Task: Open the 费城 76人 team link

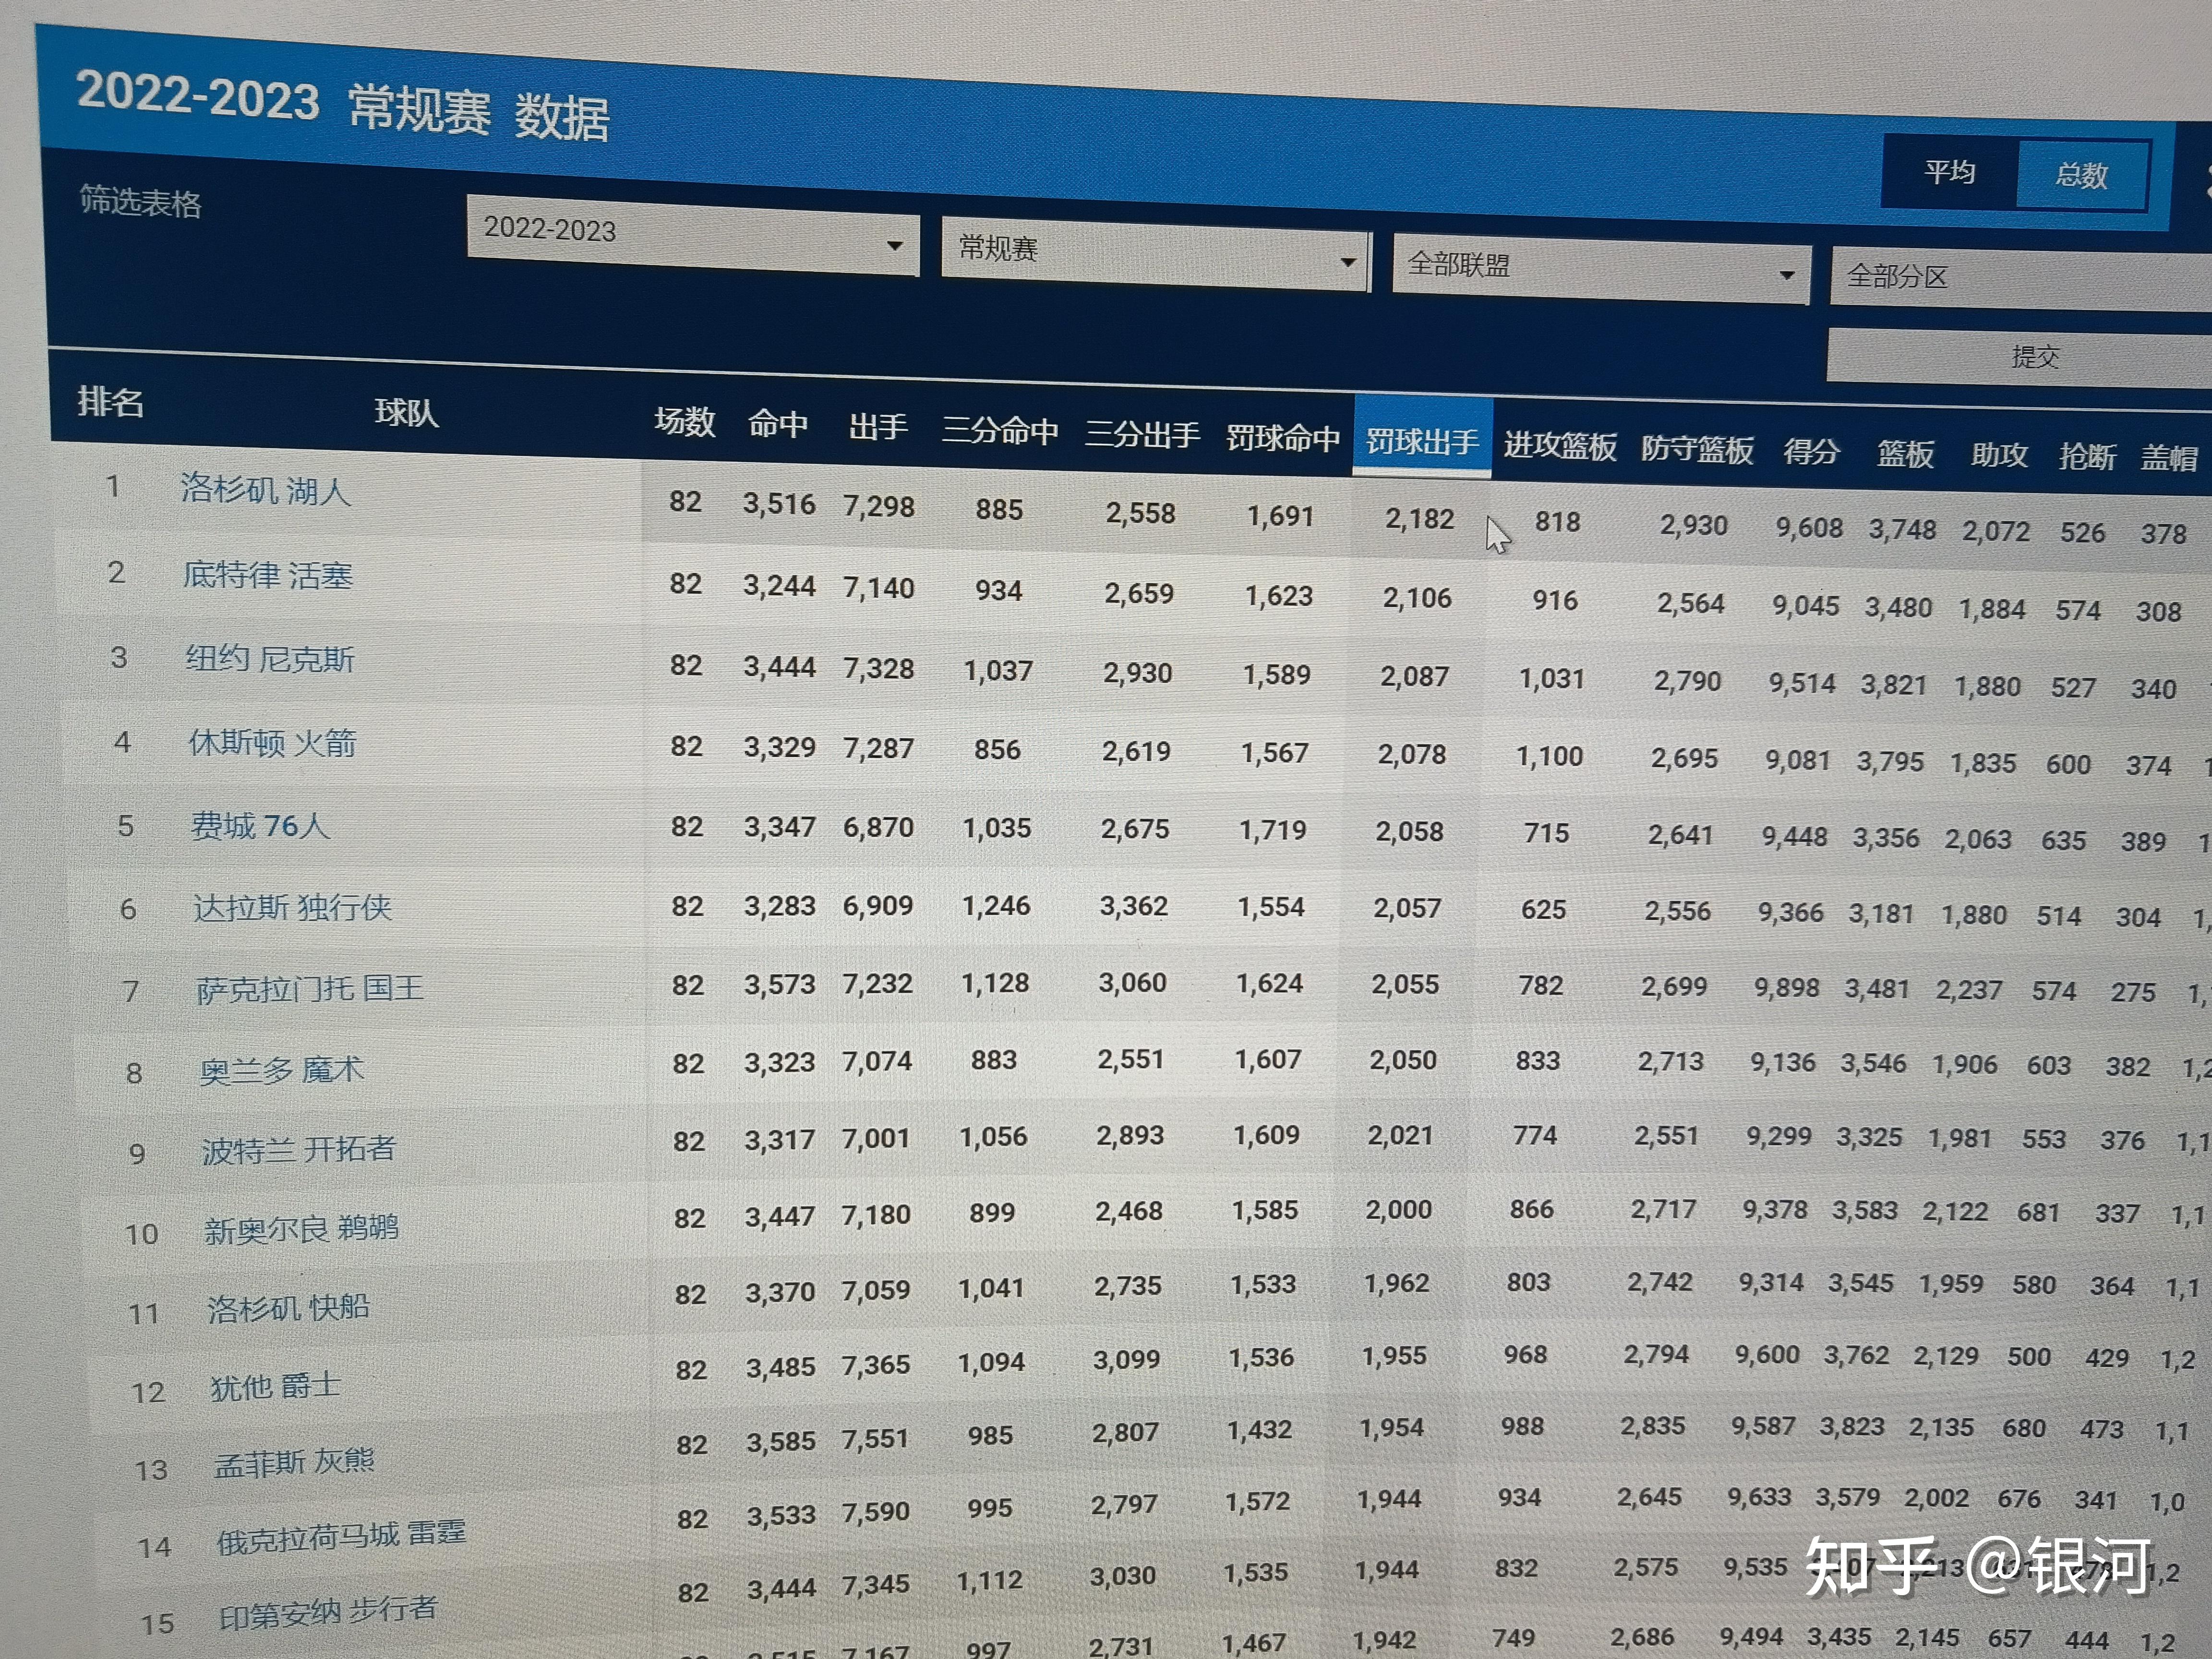Action: pyautogui.click(x=260, y=826)
